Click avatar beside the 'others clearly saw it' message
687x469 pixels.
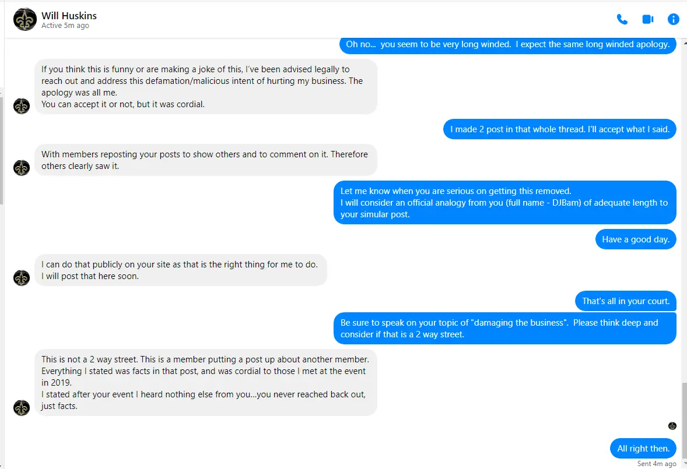coord(22,168)
